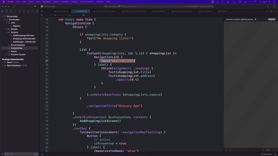278x156 pixels.
Task: Click add button at navigator bottom
Action: pos(2,154)
